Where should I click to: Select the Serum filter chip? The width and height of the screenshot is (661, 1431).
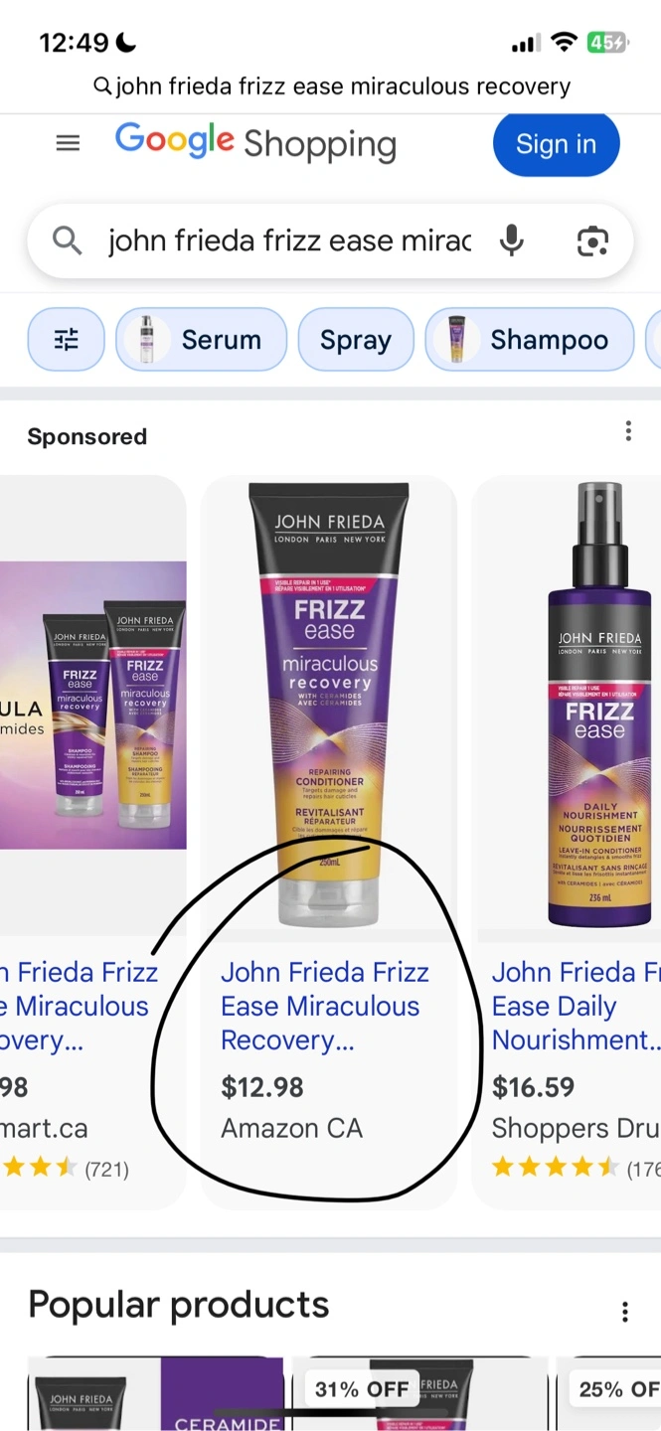coord(202,340)
